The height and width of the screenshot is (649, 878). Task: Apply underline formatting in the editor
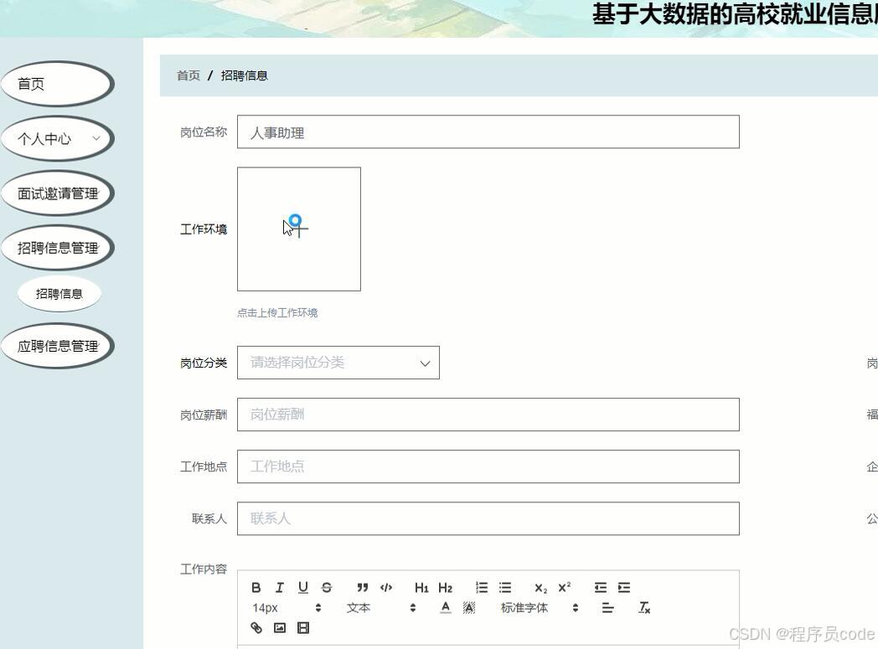[303, 587]
